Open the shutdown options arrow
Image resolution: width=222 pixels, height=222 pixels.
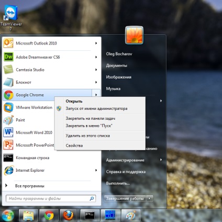pyautogui.click(x=149, y=198)
